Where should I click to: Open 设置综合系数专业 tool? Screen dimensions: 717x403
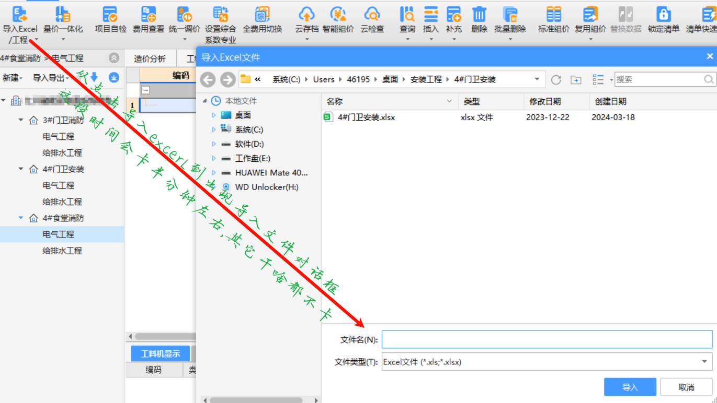tap(220, 25)
